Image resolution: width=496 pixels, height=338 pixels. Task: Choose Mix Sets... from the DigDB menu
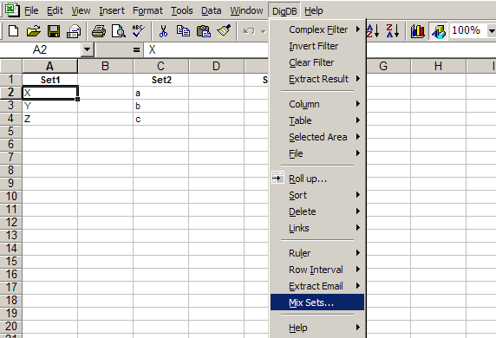point(317,302)
